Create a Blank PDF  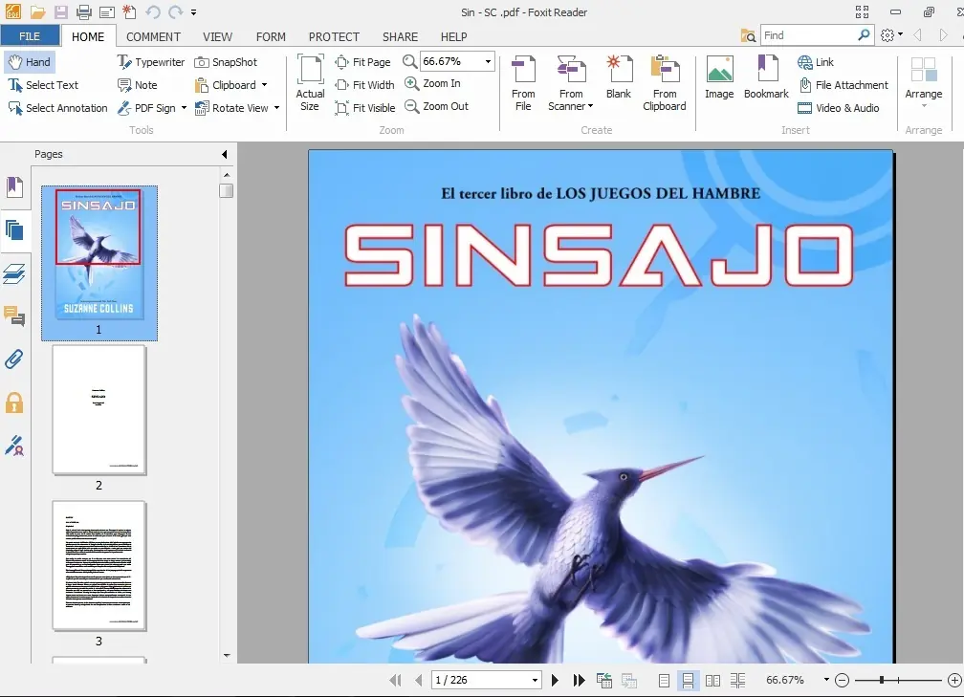pyautogui.click(x=619, y=76)
